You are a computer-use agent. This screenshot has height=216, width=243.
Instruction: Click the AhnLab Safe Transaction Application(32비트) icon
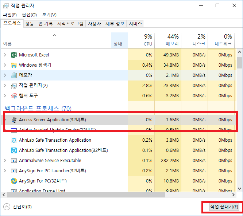click(x=14, y=150)
